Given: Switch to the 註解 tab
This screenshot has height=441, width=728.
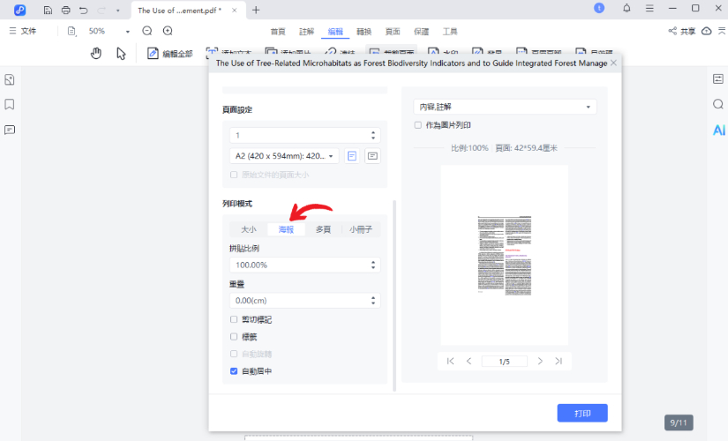Looking at the screenshot, I should (x=306, y=32).
